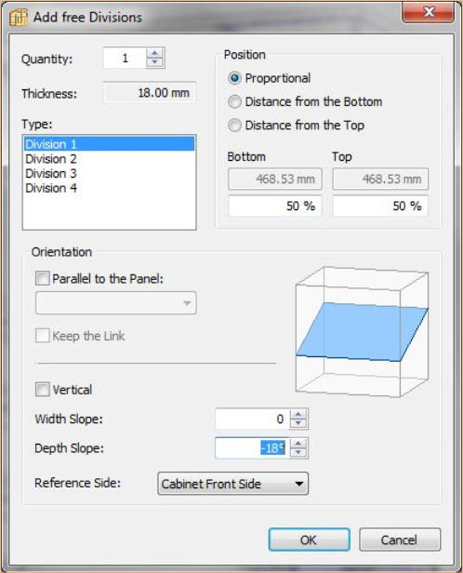Click the cabinet icon in the title bar

(x=19, y=17)
